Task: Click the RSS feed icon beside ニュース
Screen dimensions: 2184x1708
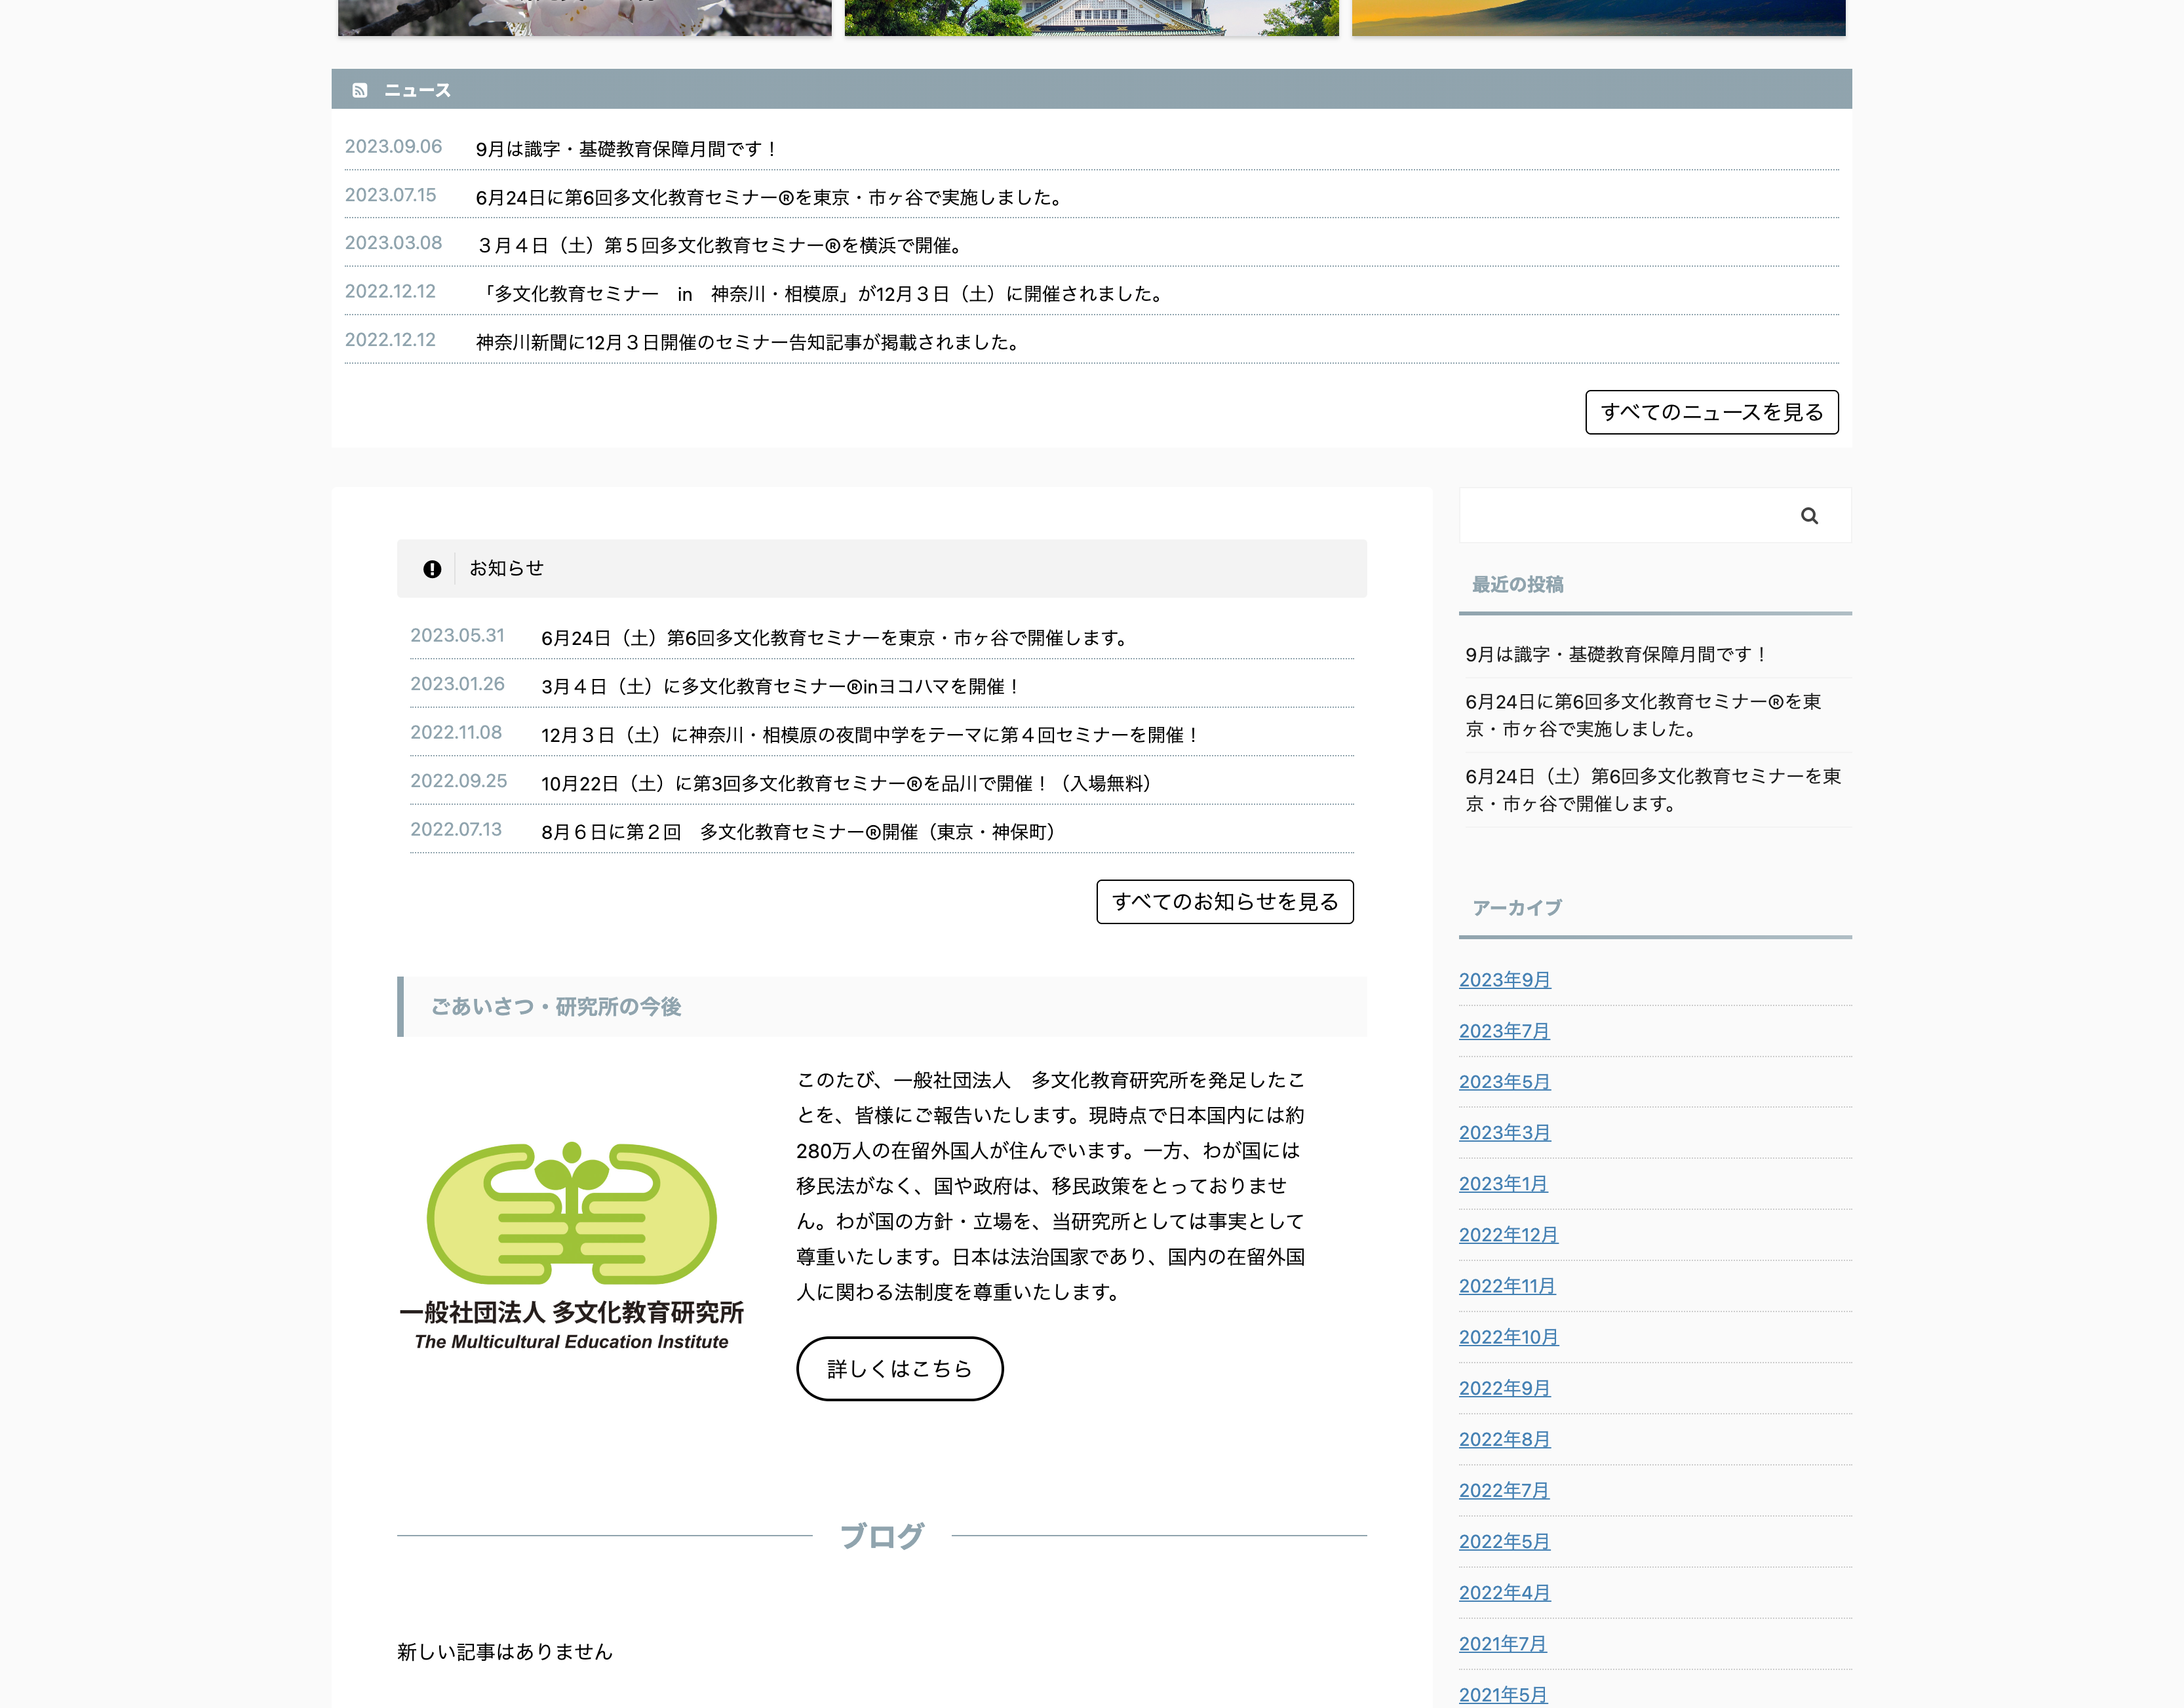Action: pos(360,91)
